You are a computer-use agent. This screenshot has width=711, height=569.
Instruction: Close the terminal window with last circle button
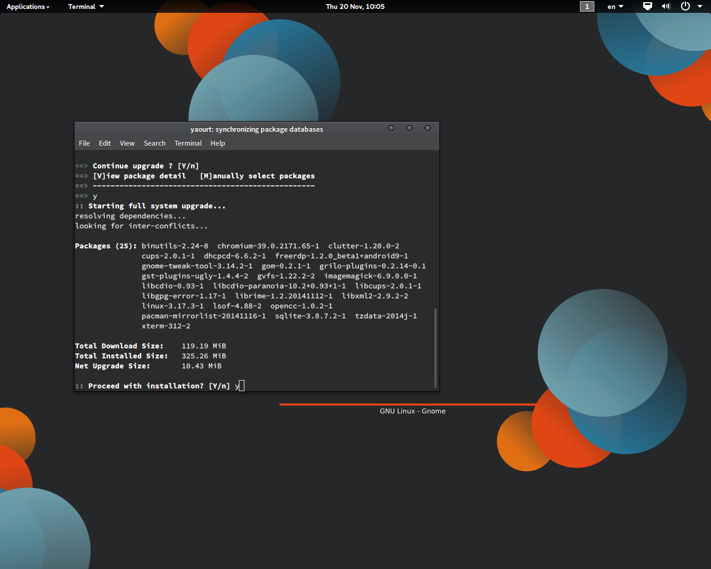tap(428, 128)
